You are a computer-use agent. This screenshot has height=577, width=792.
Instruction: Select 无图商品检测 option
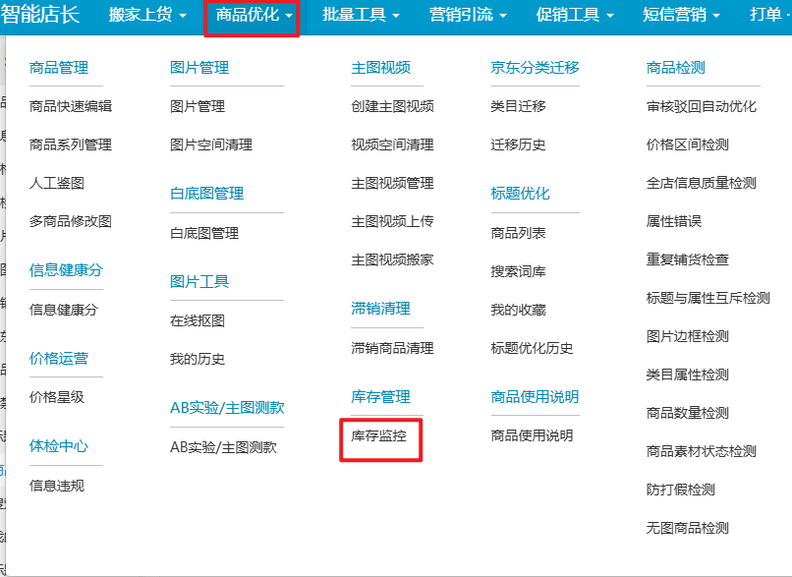click(x=688, y=528)
